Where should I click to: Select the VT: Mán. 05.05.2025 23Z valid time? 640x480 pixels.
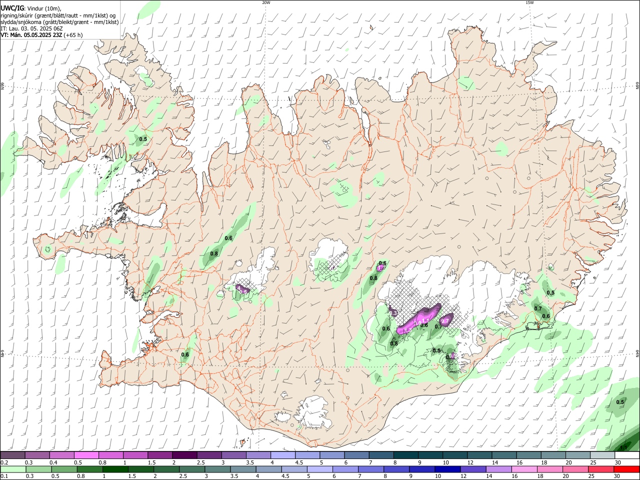31,35
